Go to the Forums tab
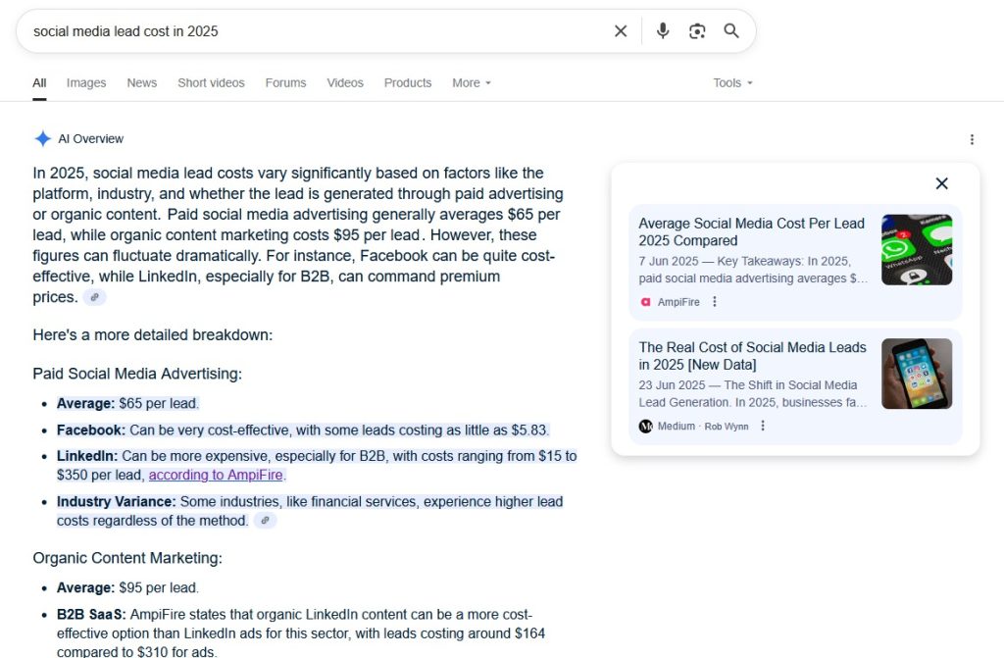1004x658 pixels. point(285,82)
